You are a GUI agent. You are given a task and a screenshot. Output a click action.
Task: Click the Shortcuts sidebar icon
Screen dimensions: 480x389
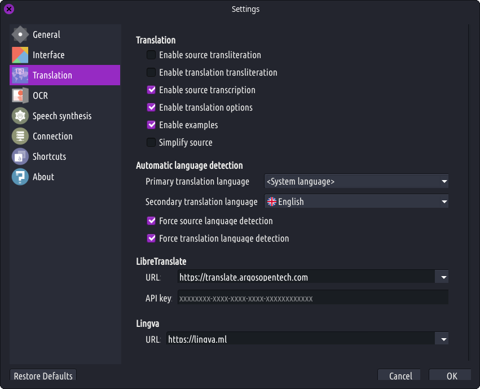[x=20, y=156]
